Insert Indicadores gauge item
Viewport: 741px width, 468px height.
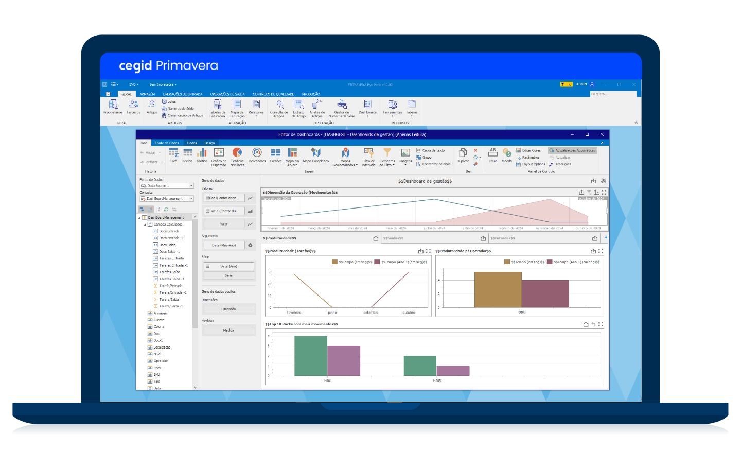(257, 155)
